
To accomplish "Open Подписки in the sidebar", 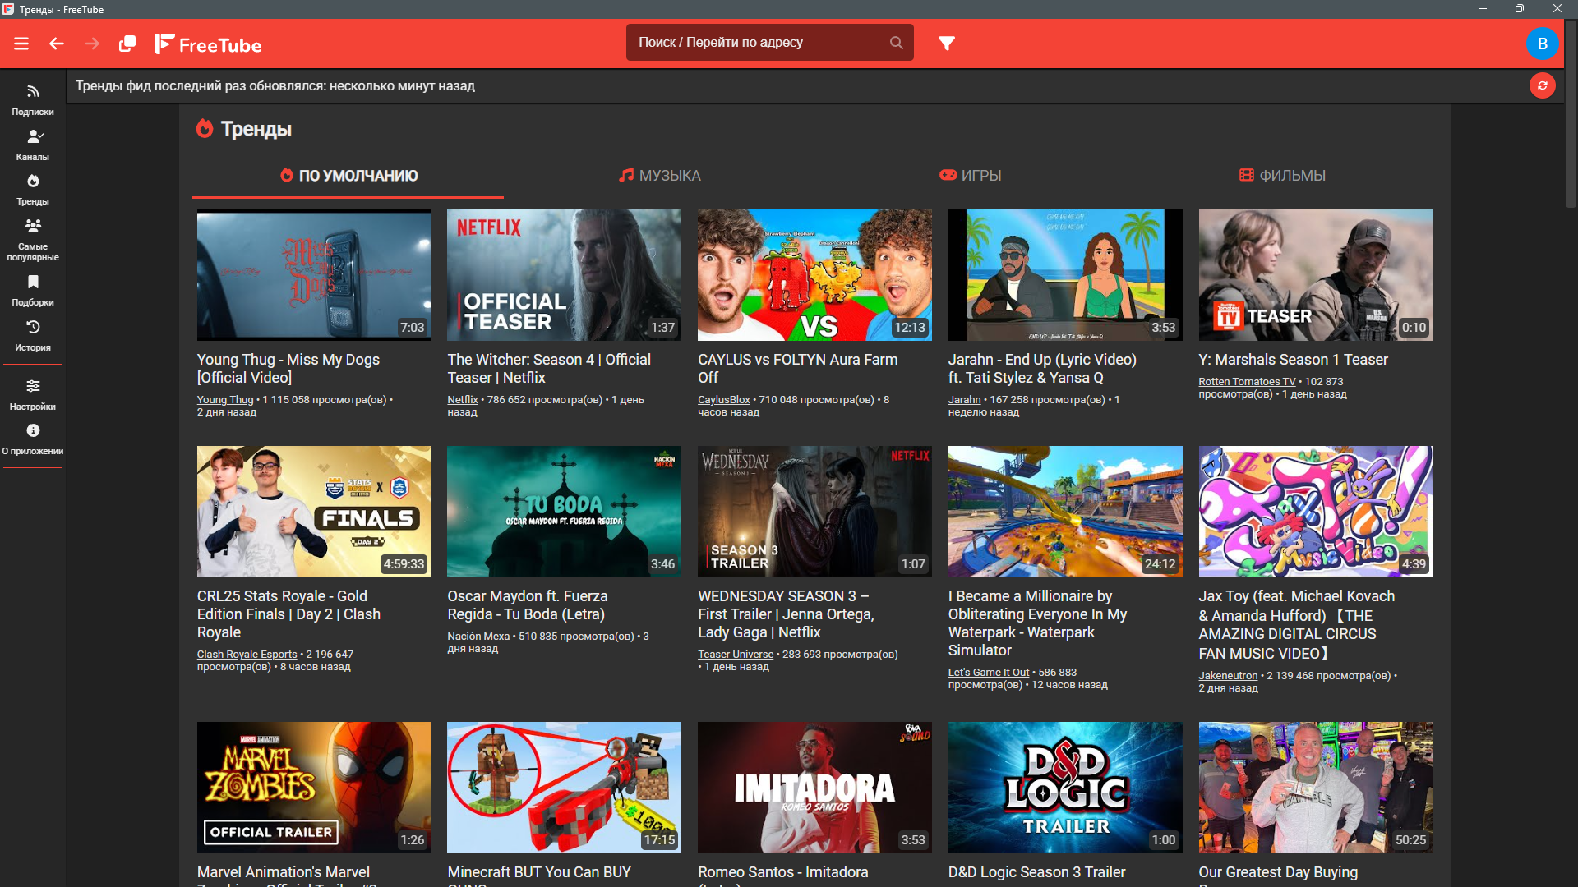I will pos(33,100).
